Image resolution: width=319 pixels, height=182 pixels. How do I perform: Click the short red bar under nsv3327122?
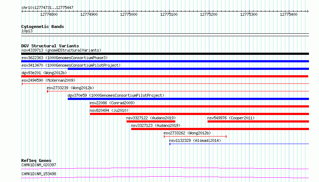tap(151, 121)
